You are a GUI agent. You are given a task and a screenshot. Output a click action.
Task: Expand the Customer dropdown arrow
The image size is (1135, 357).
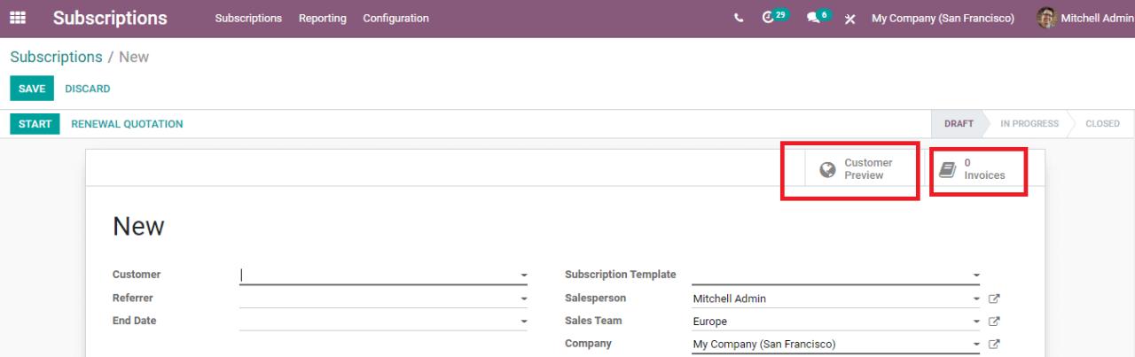click(524, 276)
